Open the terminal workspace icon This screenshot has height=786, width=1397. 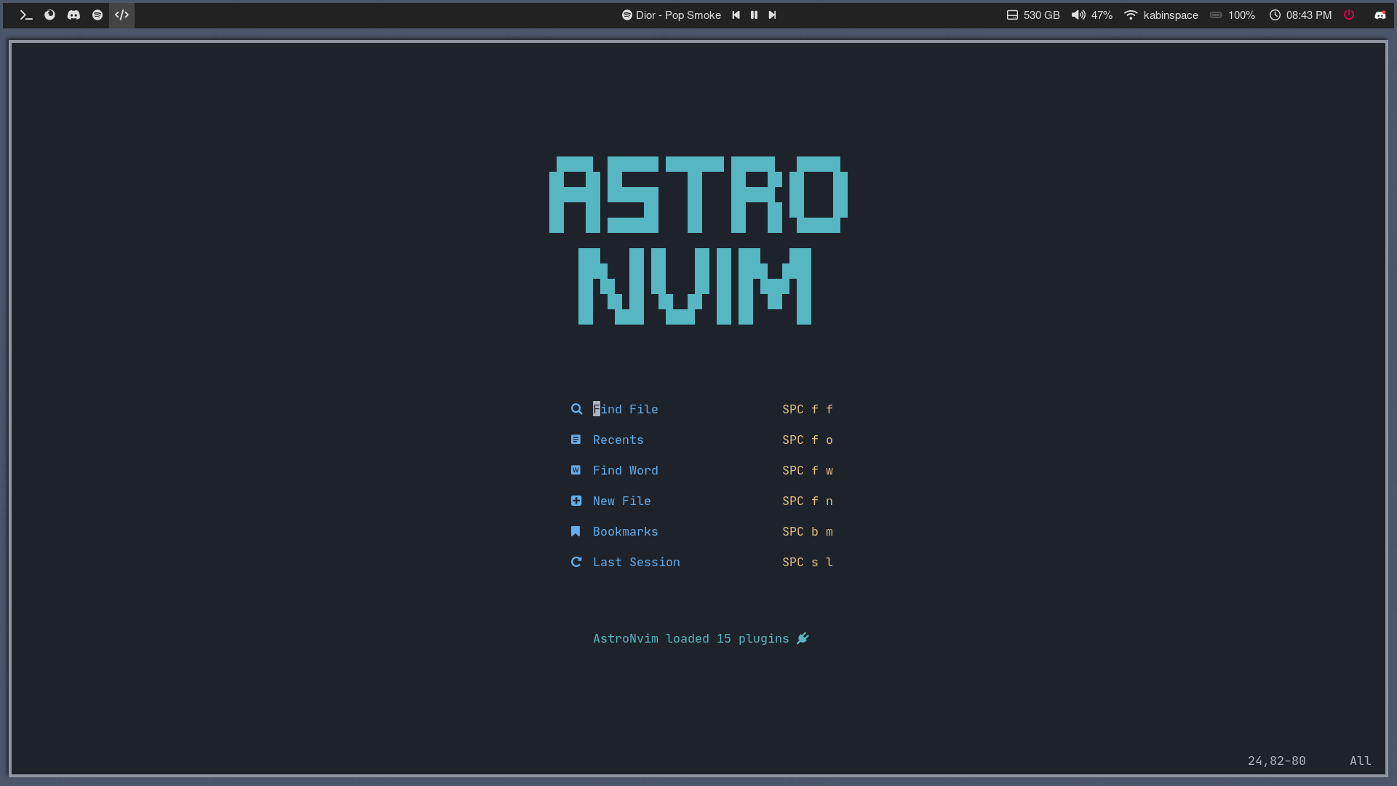click(26, 15)
